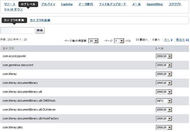Go to the Captcha tab

[x=67, y=4]
